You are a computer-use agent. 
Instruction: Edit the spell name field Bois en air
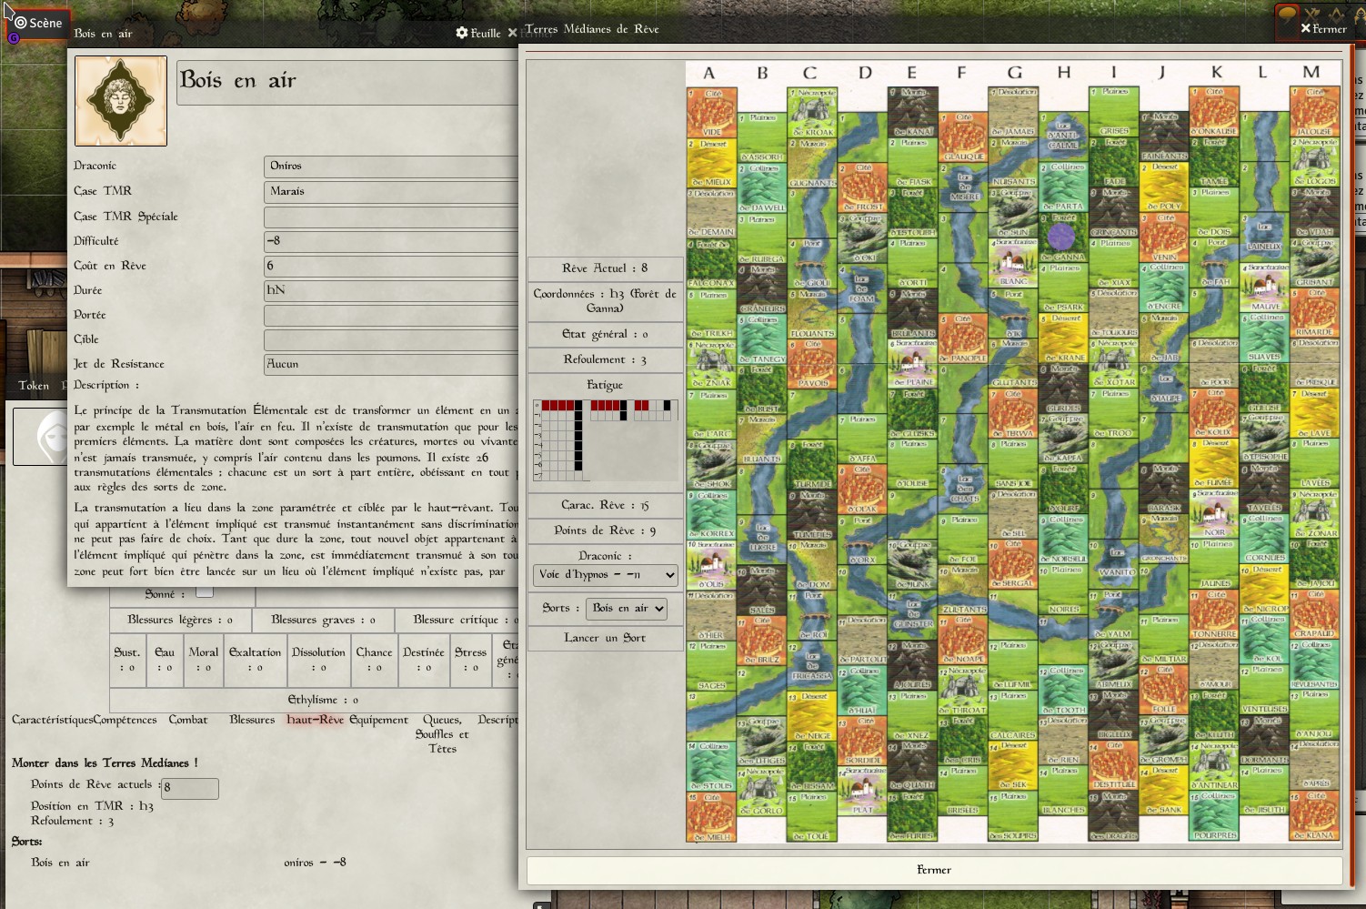(347, 83)
